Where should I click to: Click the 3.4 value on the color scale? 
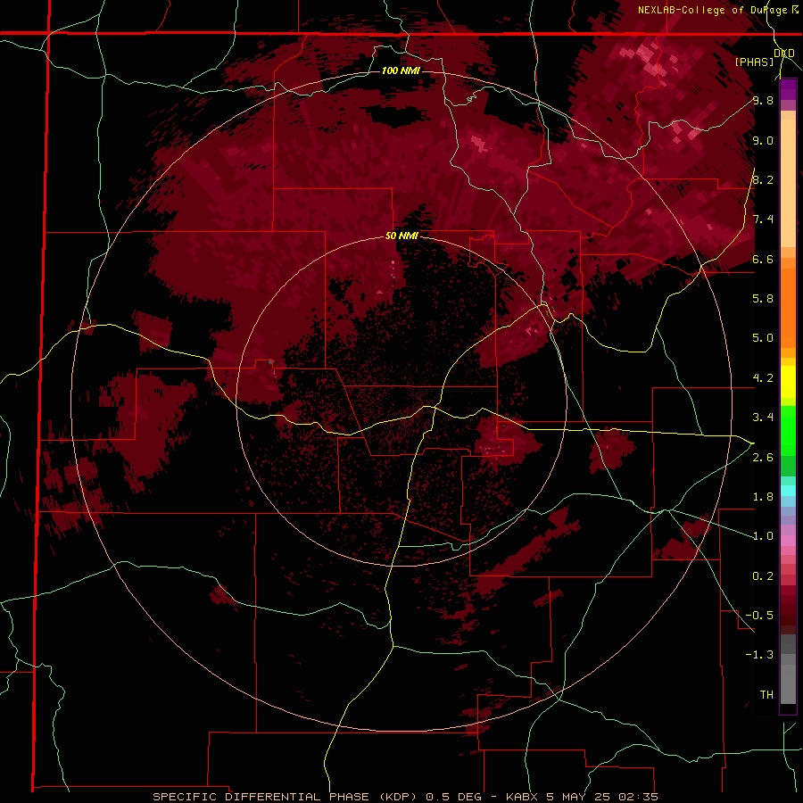[x=763, y=418]
